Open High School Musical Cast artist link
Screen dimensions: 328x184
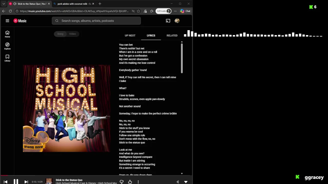(x=73, y=183)
